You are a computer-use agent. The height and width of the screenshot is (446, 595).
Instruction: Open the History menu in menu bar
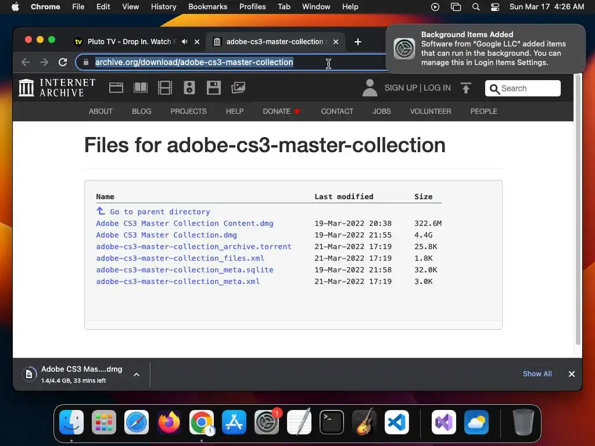tap(163, 7)
